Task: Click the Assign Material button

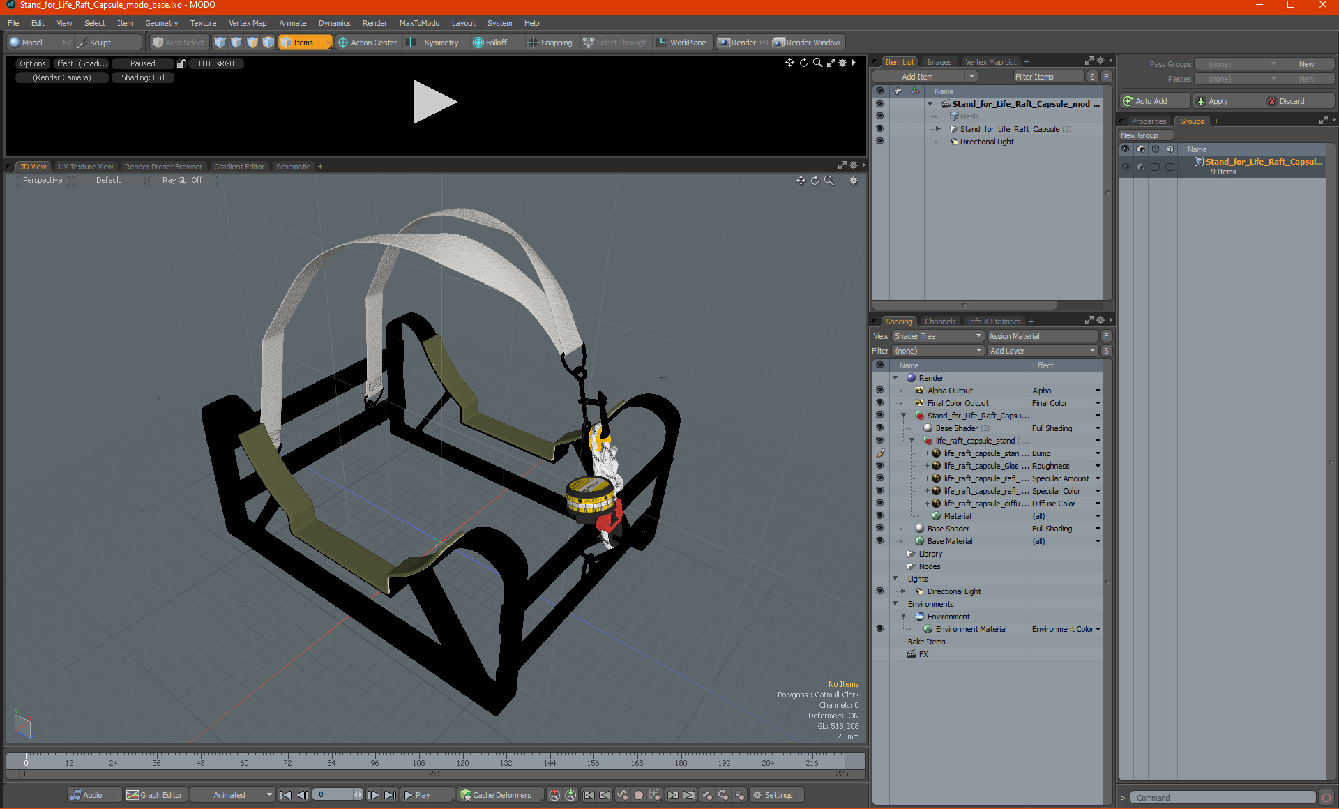Action: (1043, 336)
